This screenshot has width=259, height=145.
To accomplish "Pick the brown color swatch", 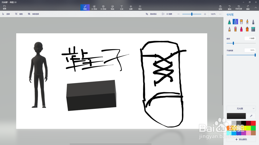I will (x=253, y=133).
